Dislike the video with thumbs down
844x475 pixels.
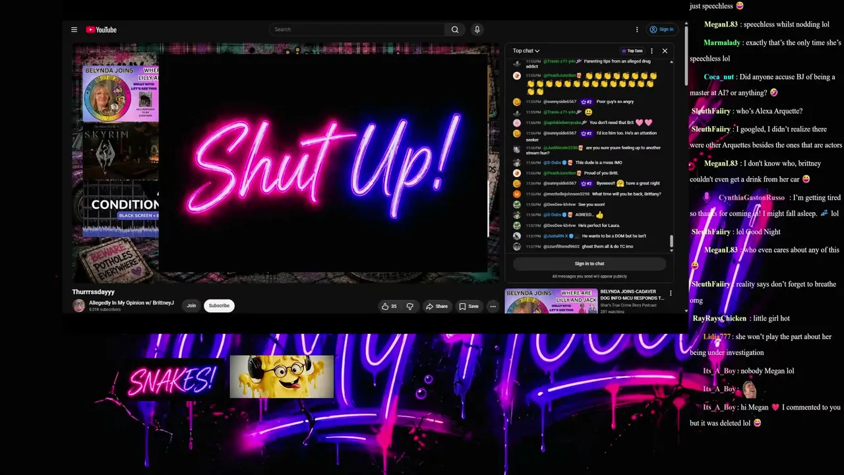click(409, 306)
